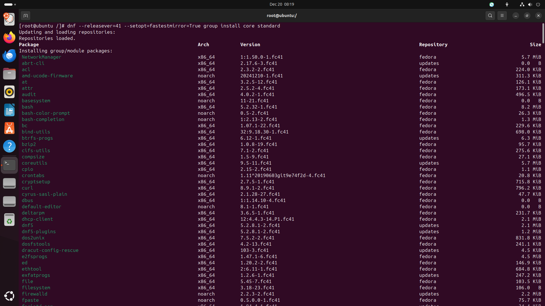The height and width of the screenshot is (306, 545).
Task: Open the accessibility menu in top bar
Action: tap(507, 4)
